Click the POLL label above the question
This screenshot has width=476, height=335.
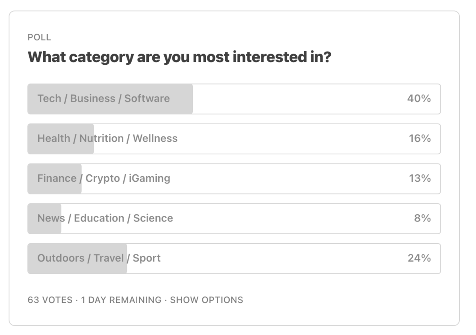(x=39, y=37)
